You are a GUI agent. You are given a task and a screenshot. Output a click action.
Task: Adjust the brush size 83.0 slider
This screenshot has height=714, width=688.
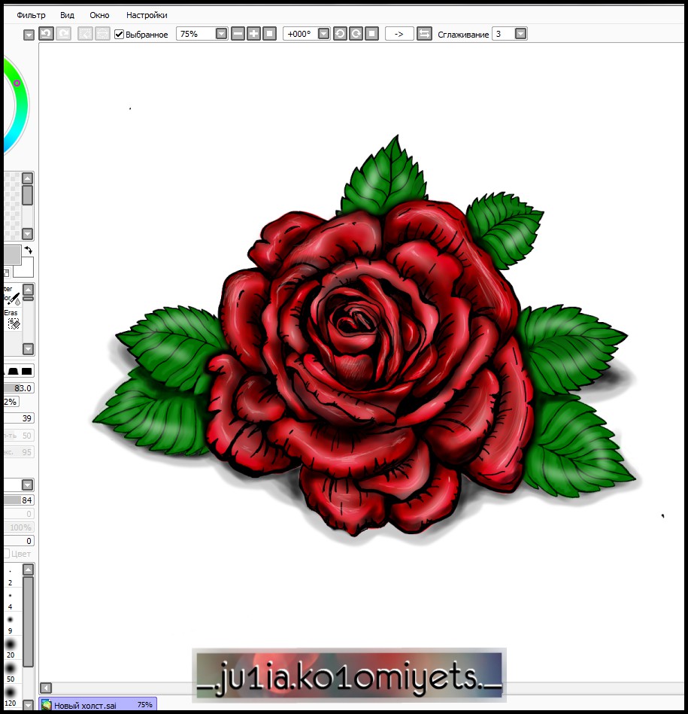click(x=19, y=388)
